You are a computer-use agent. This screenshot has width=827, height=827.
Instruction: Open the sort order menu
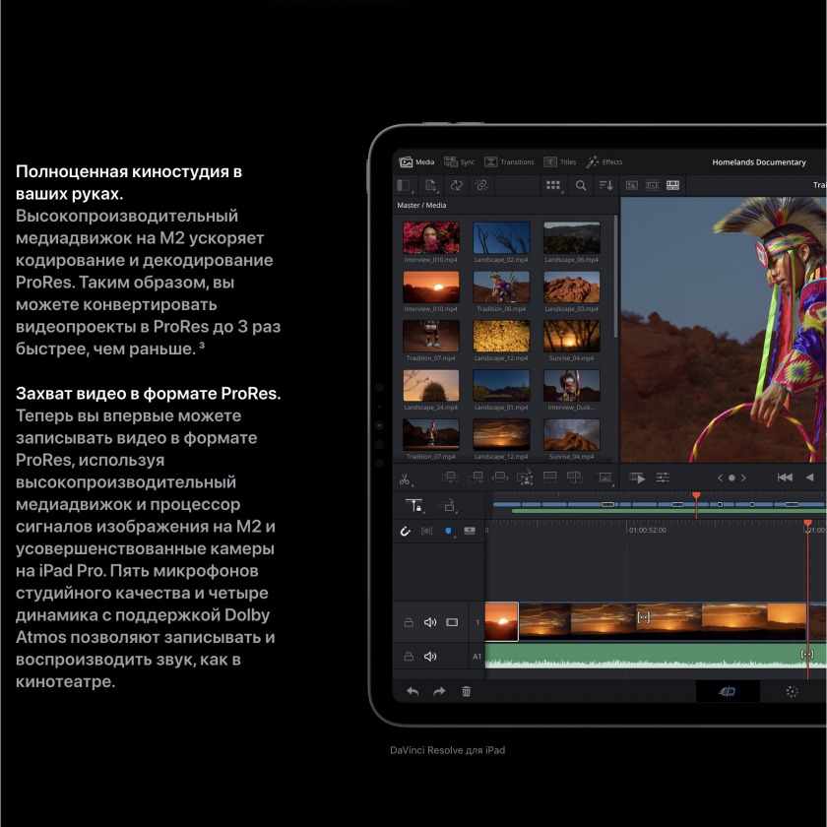(606, 185)
